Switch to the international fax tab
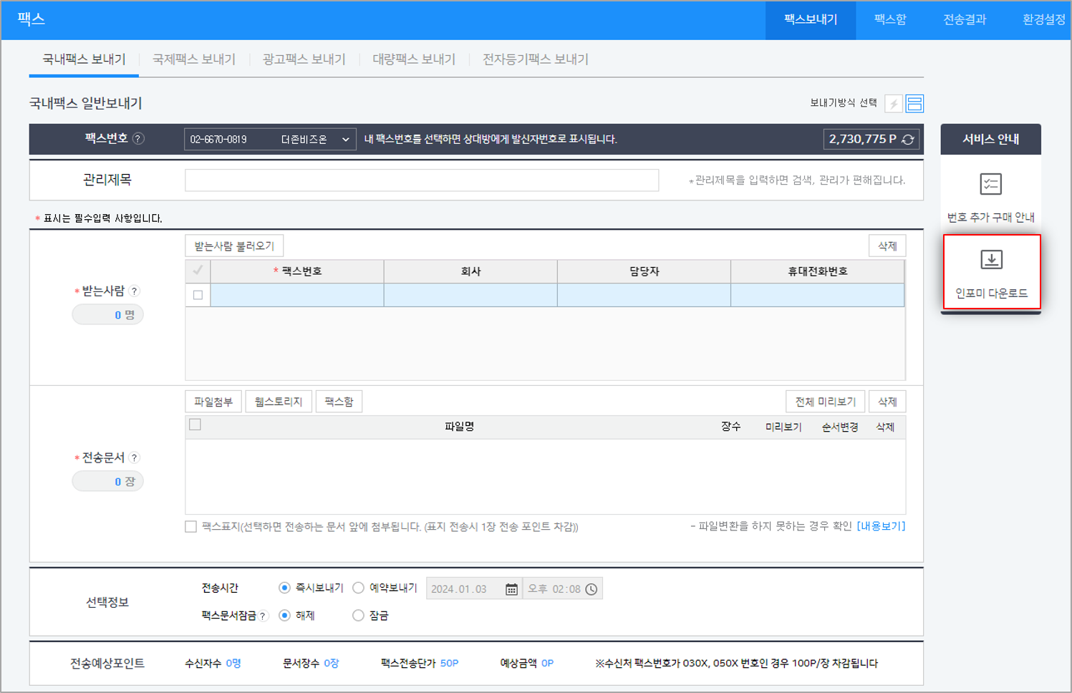The height and width of the screenshot is (693, 1072). (194, 59)
